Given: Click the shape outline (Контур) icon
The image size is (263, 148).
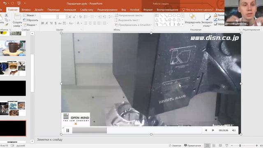Looking at the screenshot, I should tap(215, 20).
